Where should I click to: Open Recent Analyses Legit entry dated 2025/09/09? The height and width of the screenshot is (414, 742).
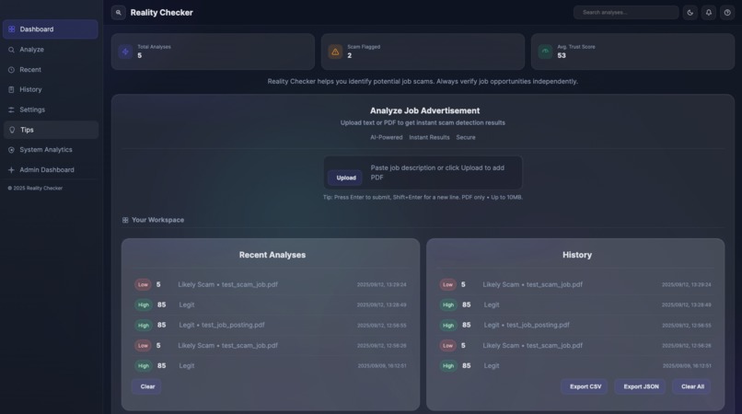(x=271, y=366)
